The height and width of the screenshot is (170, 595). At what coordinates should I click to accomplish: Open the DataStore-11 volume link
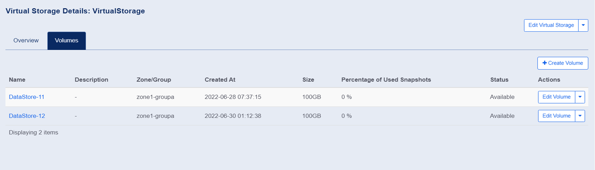tap(26, 97)
